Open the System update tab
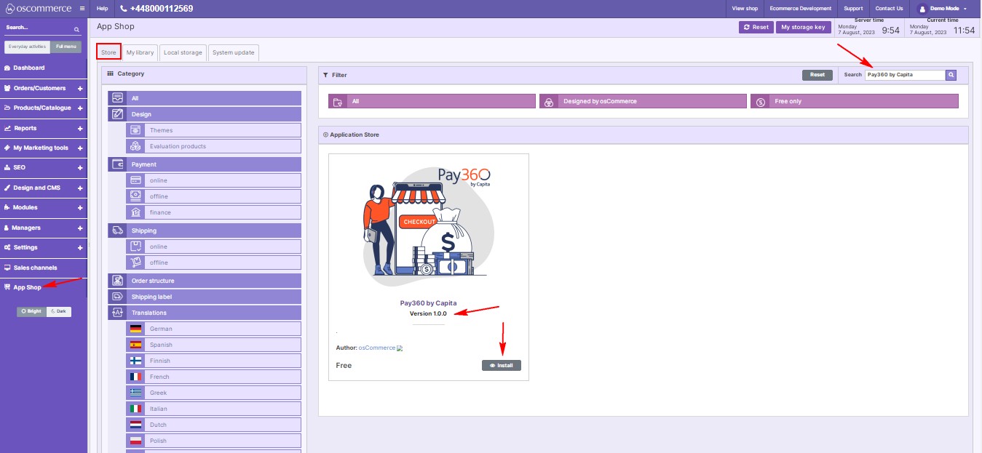The image size is (982, 453). click(x=233, y=52)
